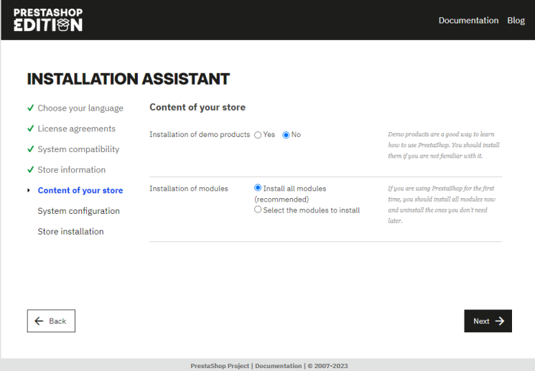Go to the Store installation step

click(70, 232)
